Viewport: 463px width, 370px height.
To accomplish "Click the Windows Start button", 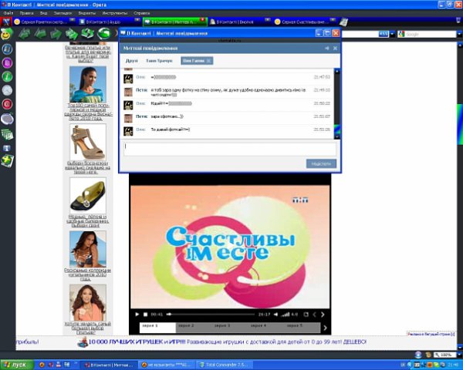I will pyautogui.click(x=15, y=363).
